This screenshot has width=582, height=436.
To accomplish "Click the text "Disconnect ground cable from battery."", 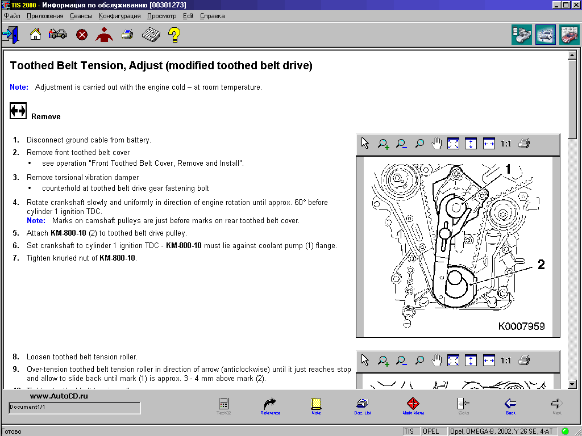I will (89, 140).
